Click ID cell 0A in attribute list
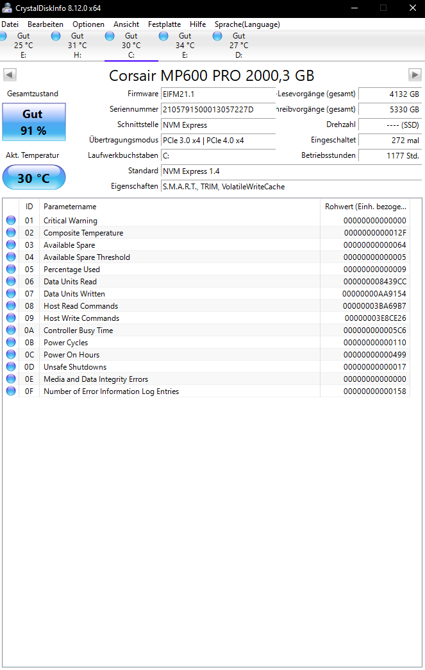Viewport: 425px width, 670px height. [29, 330]
